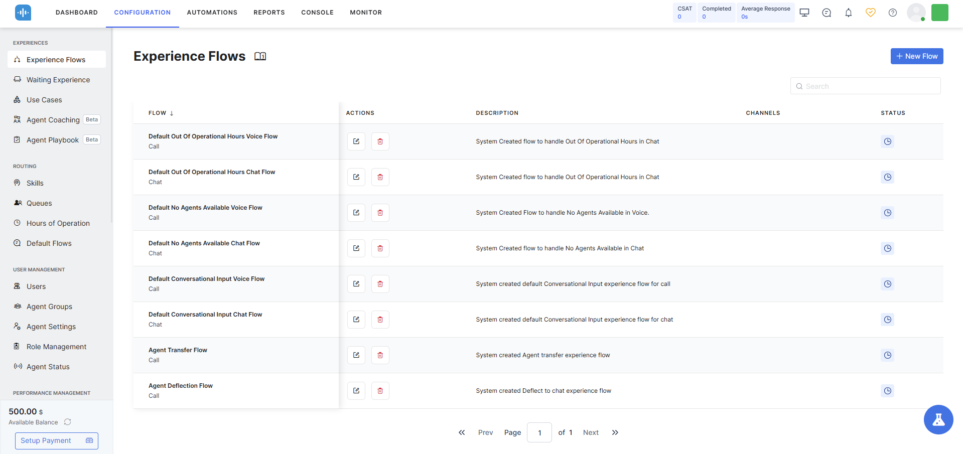Open the user avatar menu
963x454 pixels.
click(x=916, y=13)
